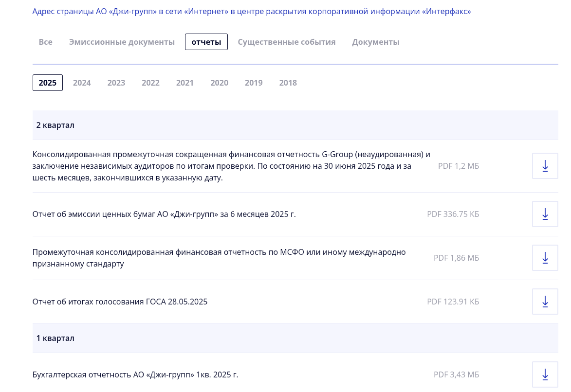Download the consolidated G-Group financial statements PDF
This screenshot has width=571, height=392.
tap(545, 165)
